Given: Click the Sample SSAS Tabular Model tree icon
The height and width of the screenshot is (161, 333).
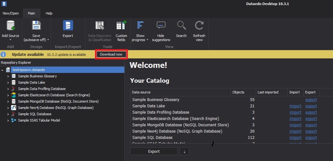Looking at the screenshot, I should tap(14, 120).
